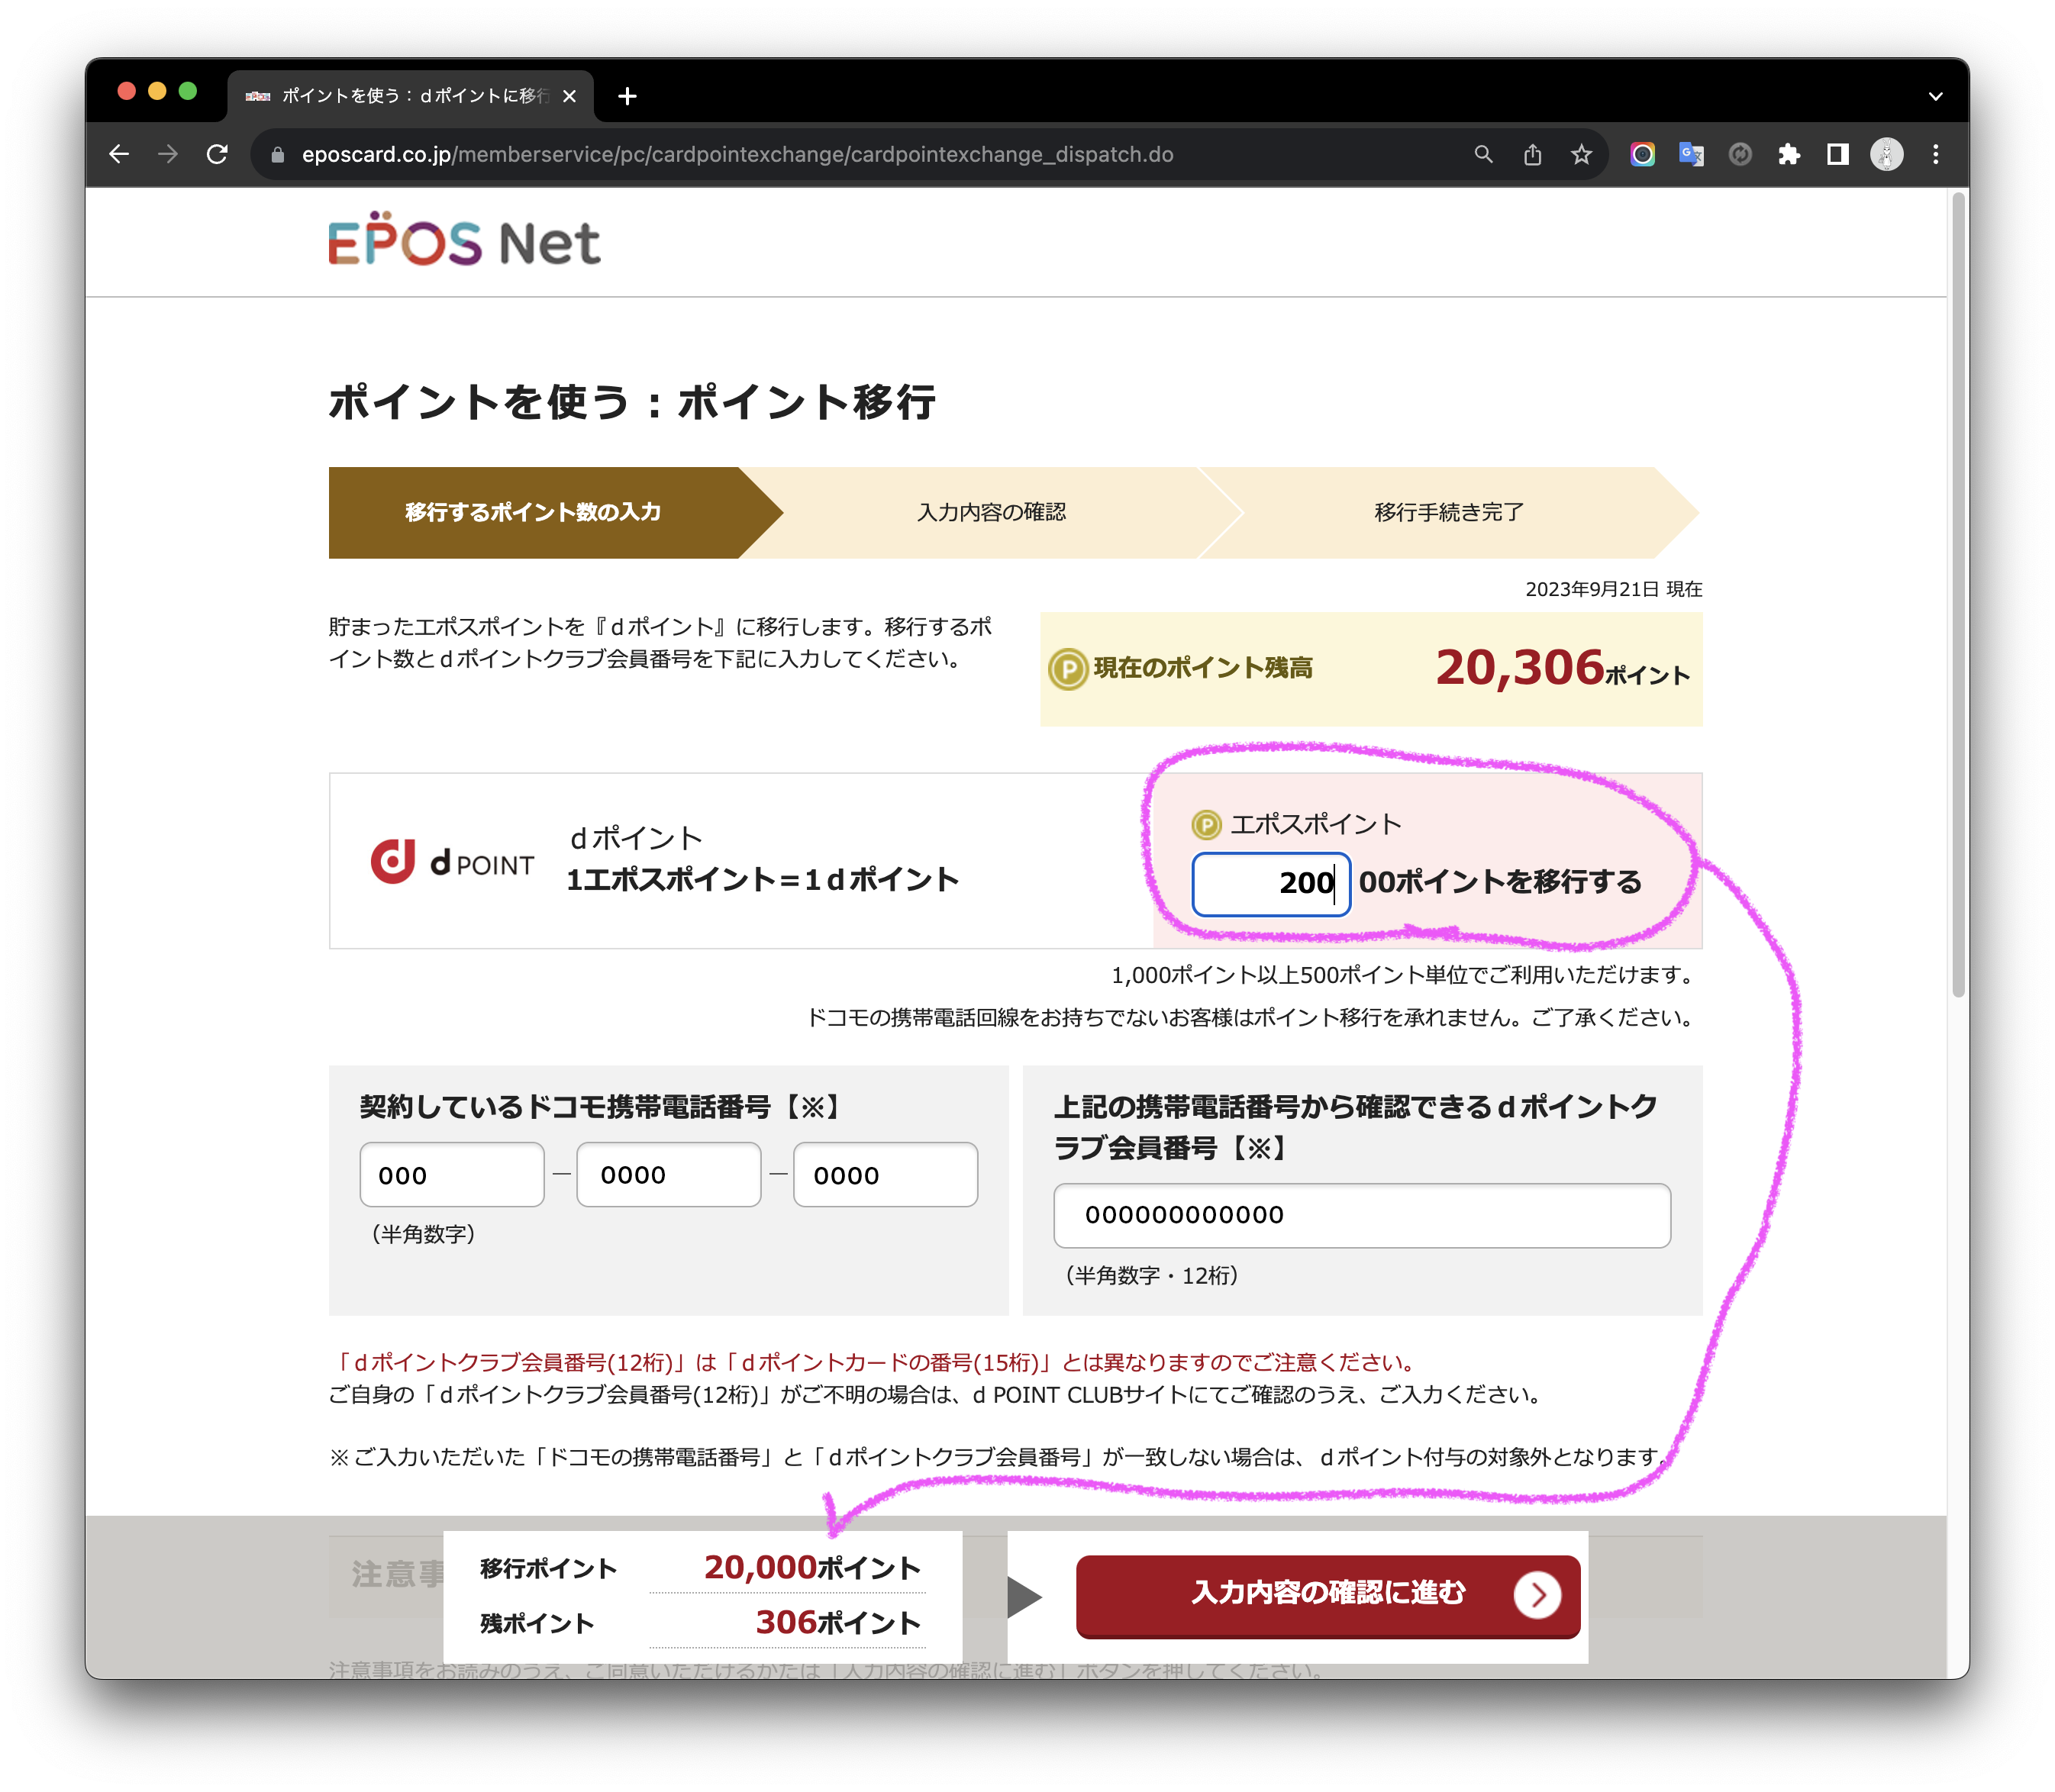Click the dポイントクラブ会員番号 field
The image size is (2055, 1792).
coord(1362,1215)
